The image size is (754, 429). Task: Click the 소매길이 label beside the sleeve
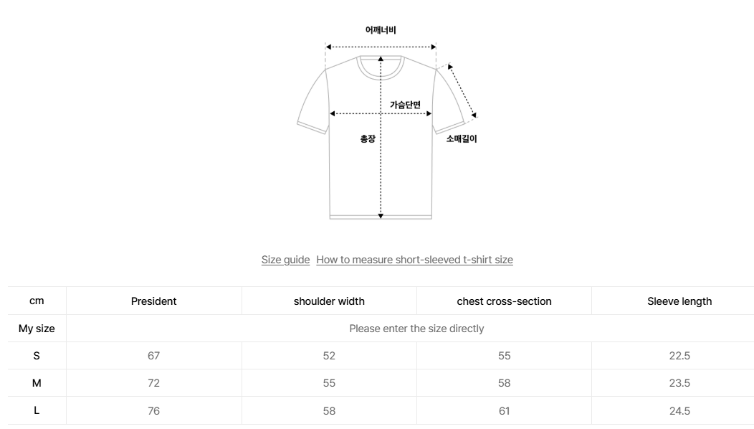click(462, 139)
